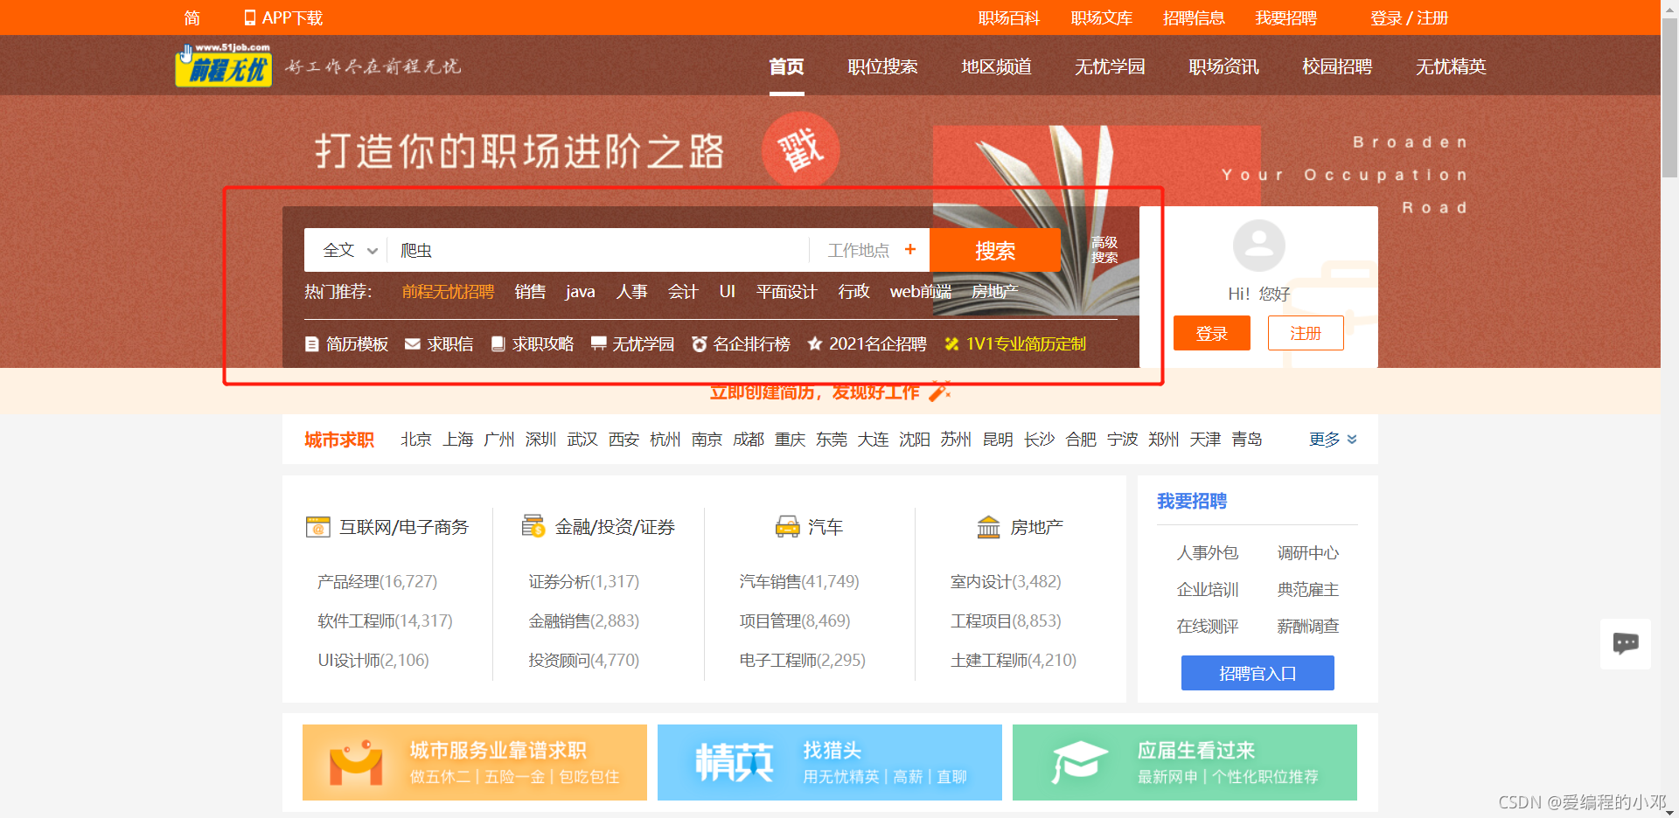This screenshot has height=818, width=1679.
Task: Open the 首页 tab
Action: coord(786,66)
